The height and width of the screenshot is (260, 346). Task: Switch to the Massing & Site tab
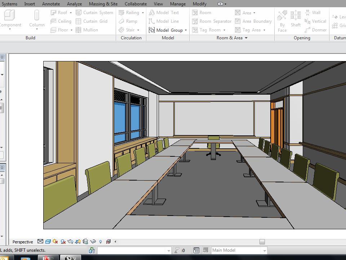coord(103,4)
